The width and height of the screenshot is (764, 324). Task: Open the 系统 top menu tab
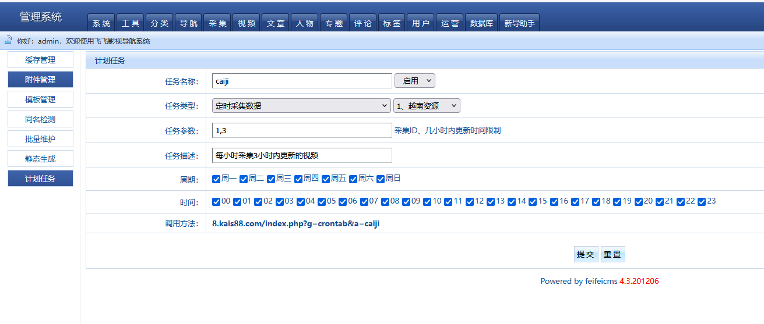[x=101, y=23]
